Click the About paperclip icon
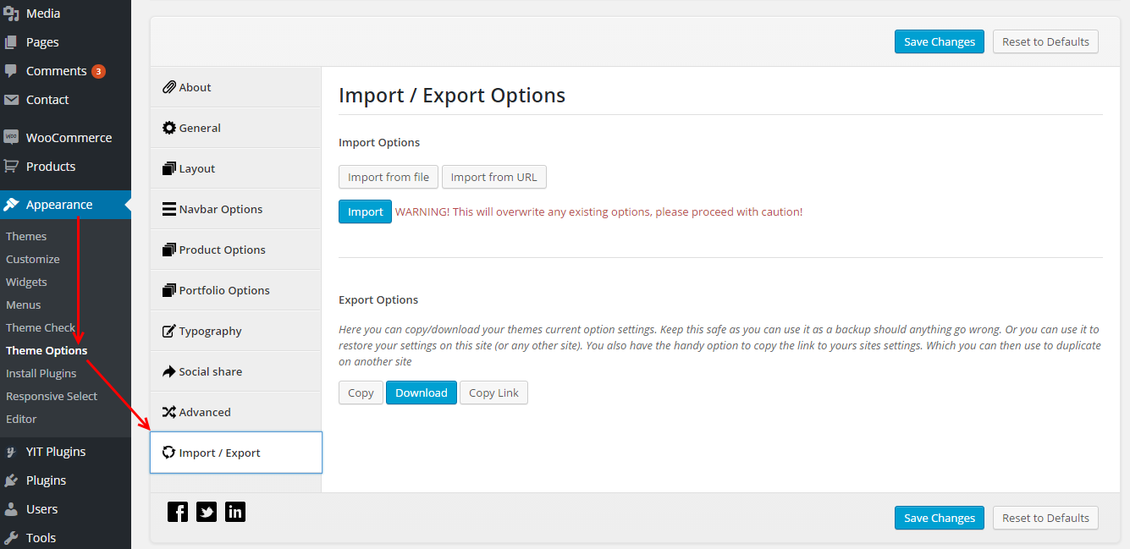The height and width of the screenshot is (549, 1130). coord(169,87)
